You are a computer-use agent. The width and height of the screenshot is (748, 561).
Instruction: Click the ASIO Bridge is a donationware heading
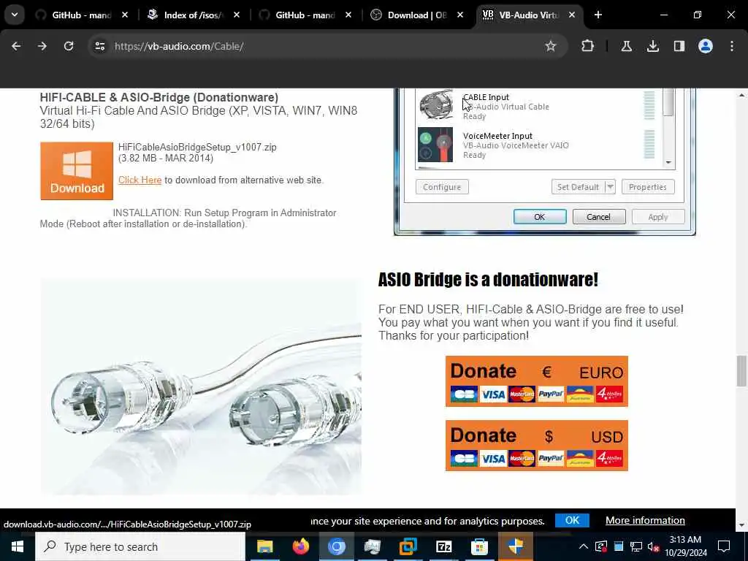pos(488,280)
